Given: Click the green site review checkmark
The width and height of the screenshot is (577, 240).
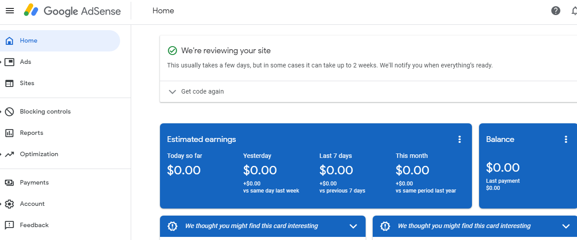Looking at the screenshot, I should pyautogui.click(x=172, y=51).
